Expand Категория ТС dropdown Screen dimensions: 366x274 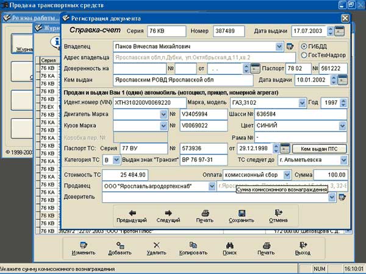[117, 160]
